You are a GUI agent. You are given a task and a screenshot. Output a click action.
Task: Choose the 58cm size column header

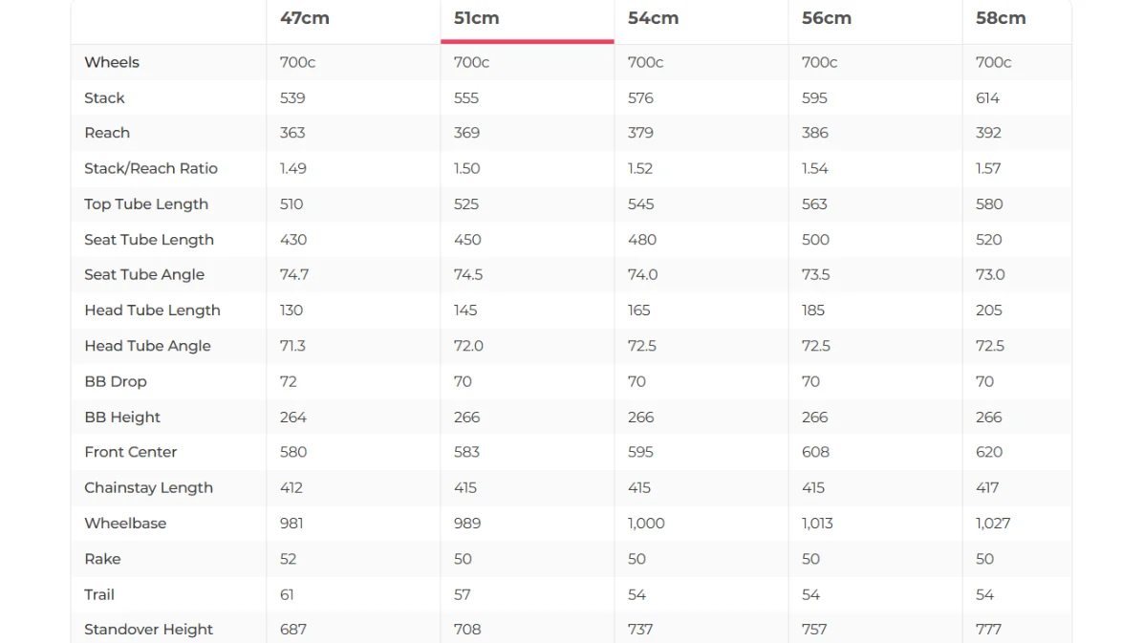[1001, 18]
